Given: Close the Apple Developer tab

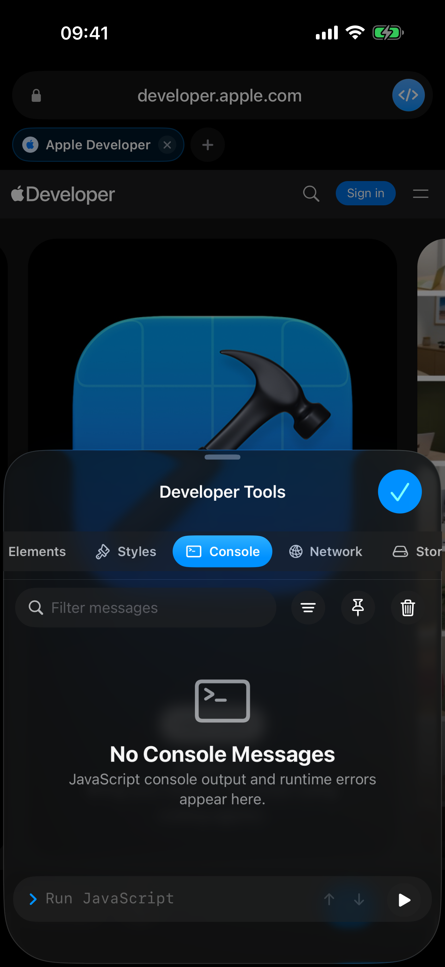Looking at the screenshot, I should [167, 145].
